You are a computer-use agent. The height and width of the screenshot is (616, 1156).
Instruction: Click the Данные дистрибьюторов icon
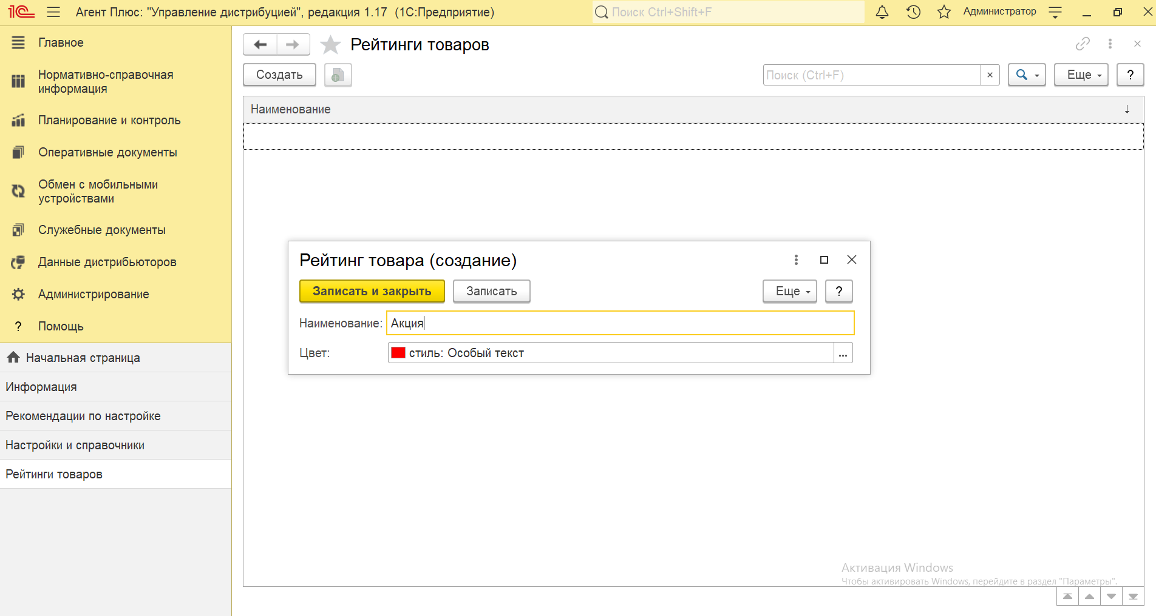18,262
